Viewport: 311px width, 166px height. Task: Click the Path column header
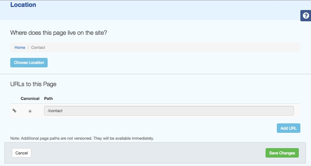49,99
